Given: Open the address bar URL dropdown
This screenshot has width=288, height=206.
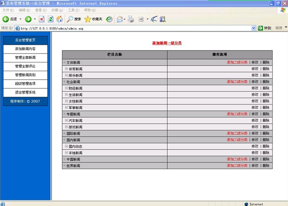Looking at the screenshot, I should coord(254,28).
